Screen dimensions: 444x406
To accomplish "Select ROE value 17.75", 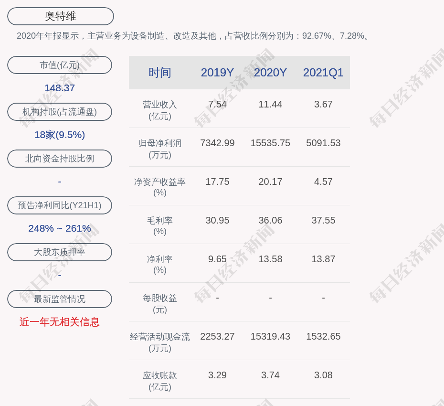I will click(x=217, y=182).
